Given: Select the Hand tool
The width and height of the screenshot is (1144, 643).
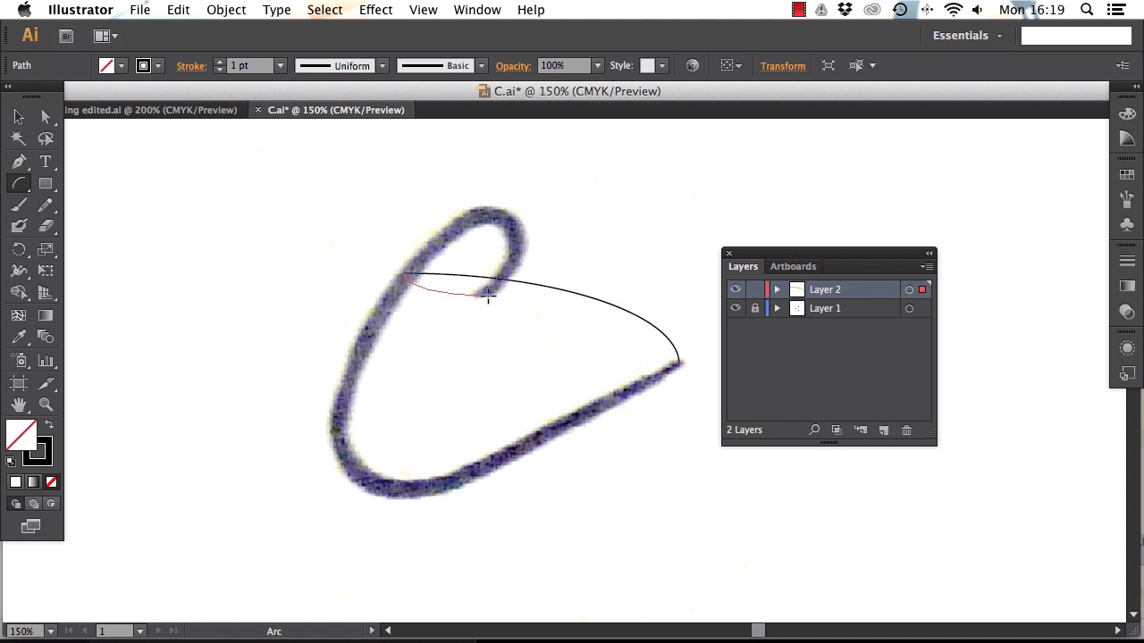Looking at the screenshot, I should point(19,405).
